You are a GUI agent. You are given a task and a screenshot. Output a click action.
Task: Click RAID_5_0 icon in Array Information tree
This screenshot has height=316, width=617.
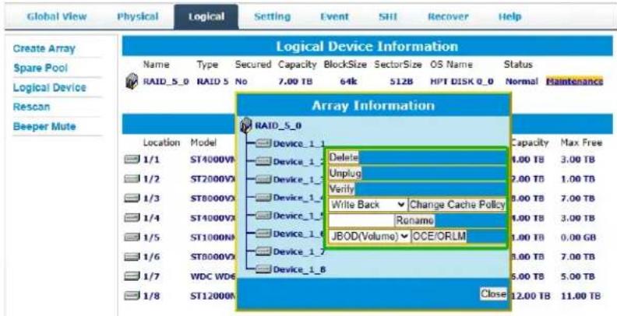point(246,126)
